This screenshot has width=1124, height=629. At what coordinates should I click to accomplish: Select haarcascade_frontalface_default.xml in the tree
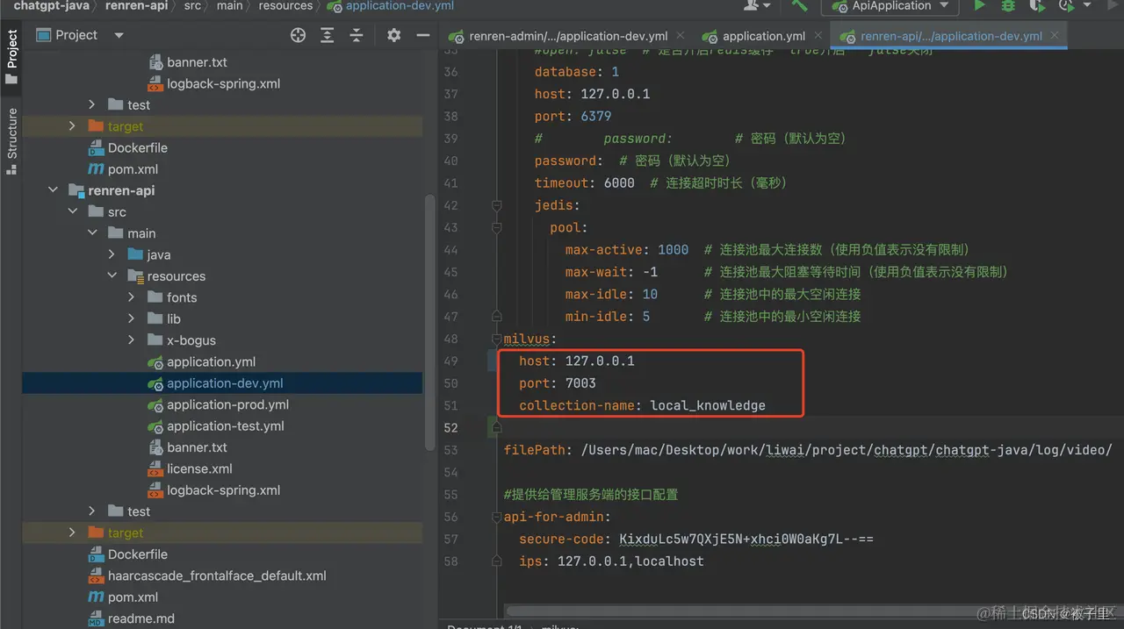[217, 575]
